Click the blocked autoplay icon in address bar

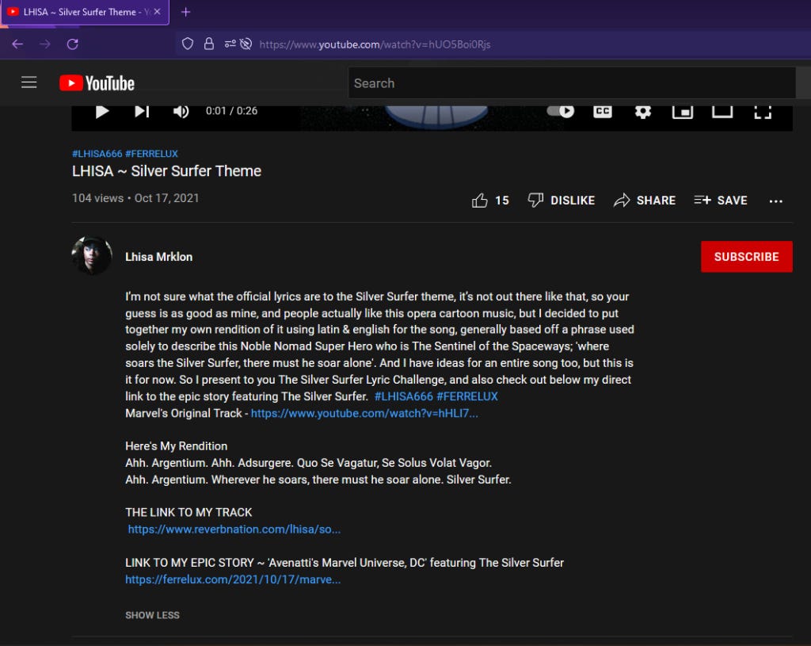tap(246, 44)
